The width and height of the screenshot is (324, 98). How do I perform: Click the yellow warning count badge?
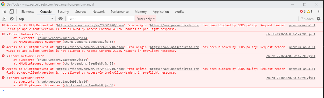tap(310, 12)
